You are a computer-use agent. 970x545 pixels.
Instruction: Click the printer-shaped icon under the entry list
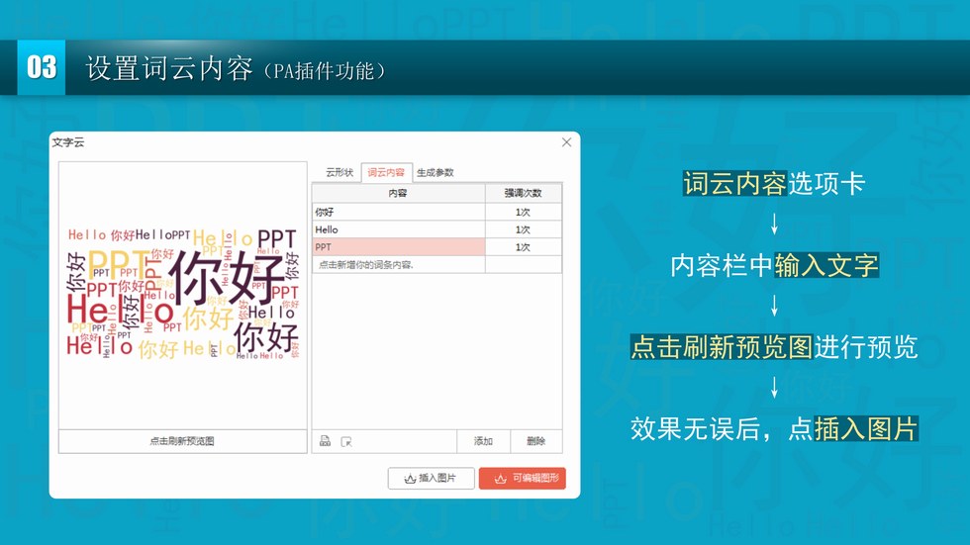pyautogui.click(x=325, y=441)
